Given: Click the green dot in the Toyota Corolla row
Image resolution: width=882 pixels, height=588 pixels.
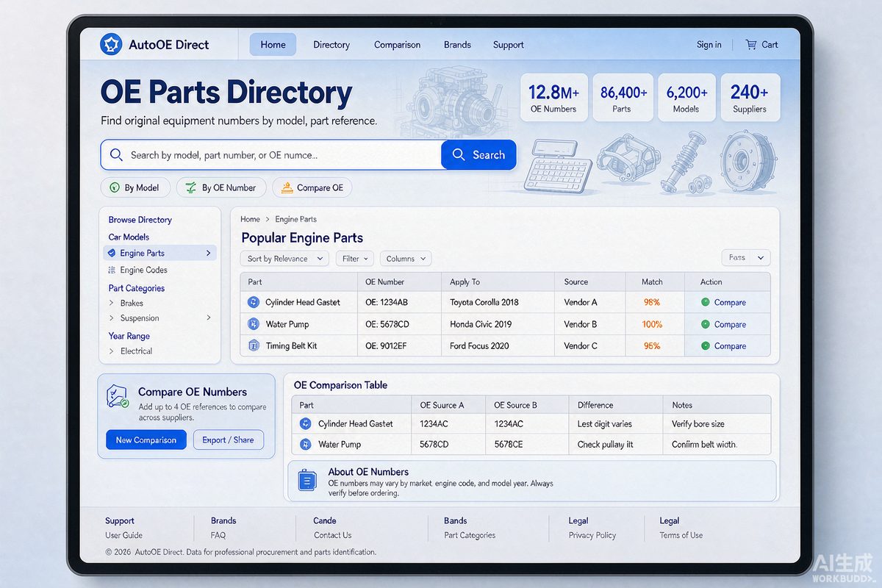Looking at the screenshot, I should coord(705,302).
